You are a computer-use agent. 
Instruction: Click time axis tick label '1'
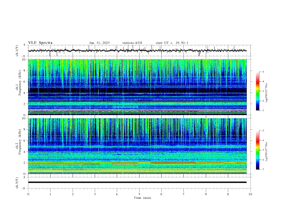pyautogui.click(x=50, y=194)
